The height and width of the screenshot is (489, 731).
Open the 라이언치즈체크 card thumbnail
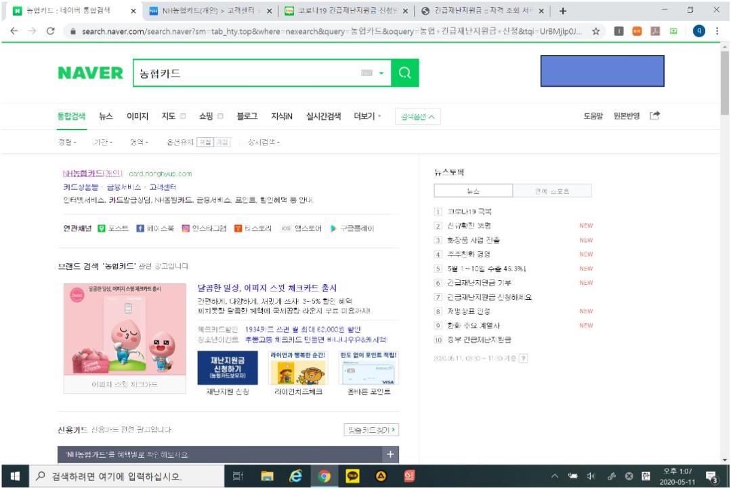(x=298, y=368)
